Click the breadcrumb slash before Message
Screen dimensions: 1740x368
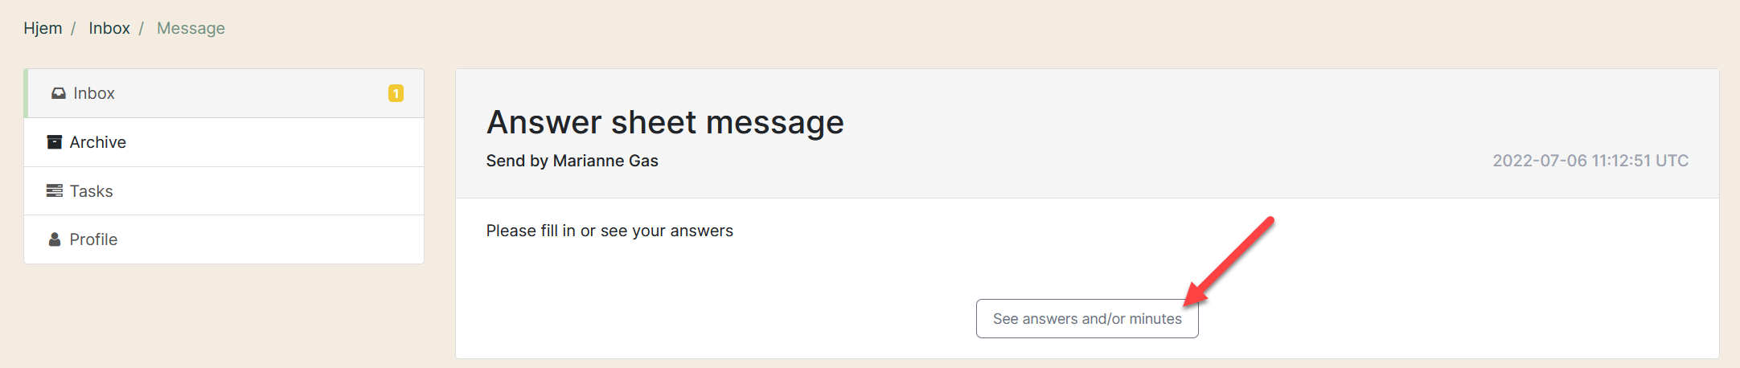[x=142, y=28]
